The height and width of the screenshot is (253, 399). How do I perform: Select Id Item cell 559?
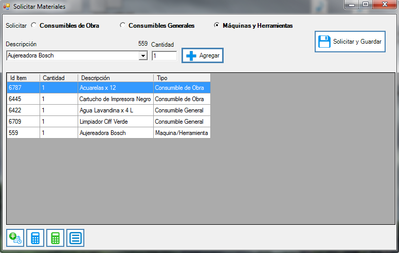[24, 132]
